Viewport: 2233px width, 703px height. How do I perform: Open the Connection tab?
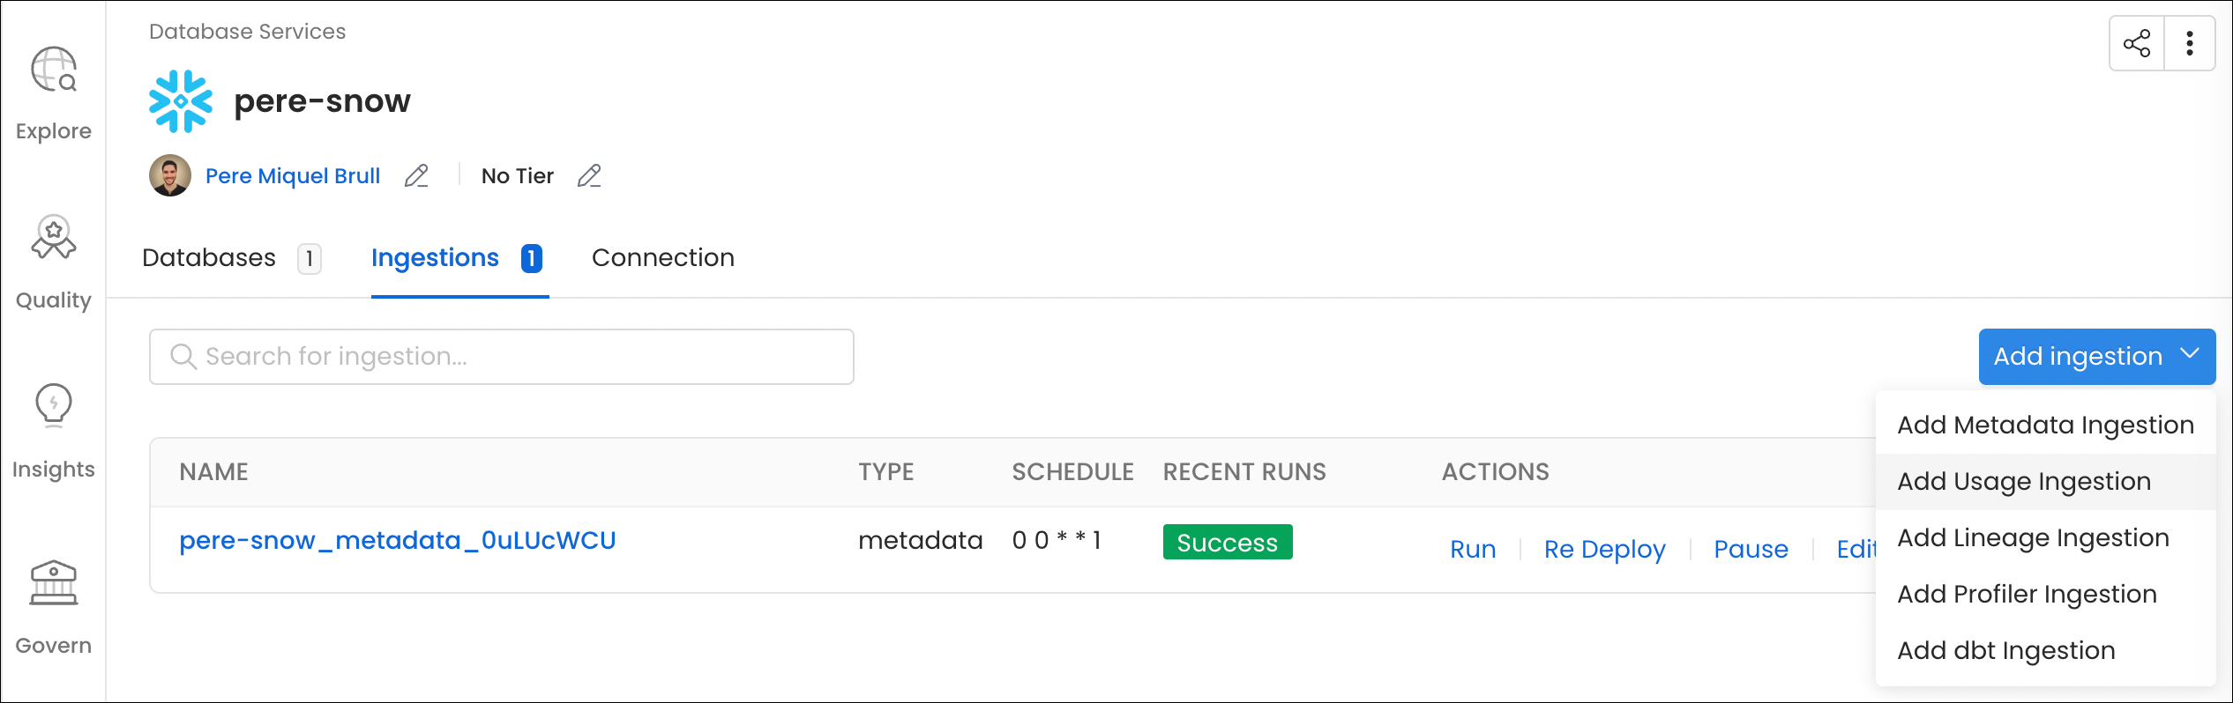663,257
